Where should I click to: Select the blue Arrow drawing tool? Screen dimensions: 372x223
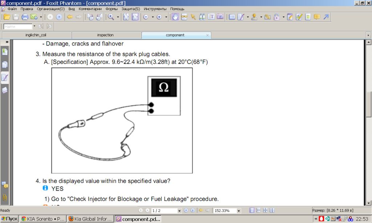coord(326,17)
